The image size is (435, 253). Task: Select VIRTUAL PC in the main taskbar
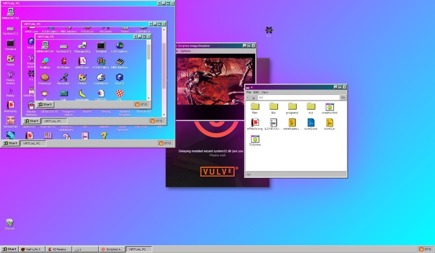139,249
